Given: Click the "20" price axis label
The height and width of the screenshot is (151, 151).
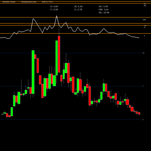Looking at the screenshot, I should click(x=145, y=6).
